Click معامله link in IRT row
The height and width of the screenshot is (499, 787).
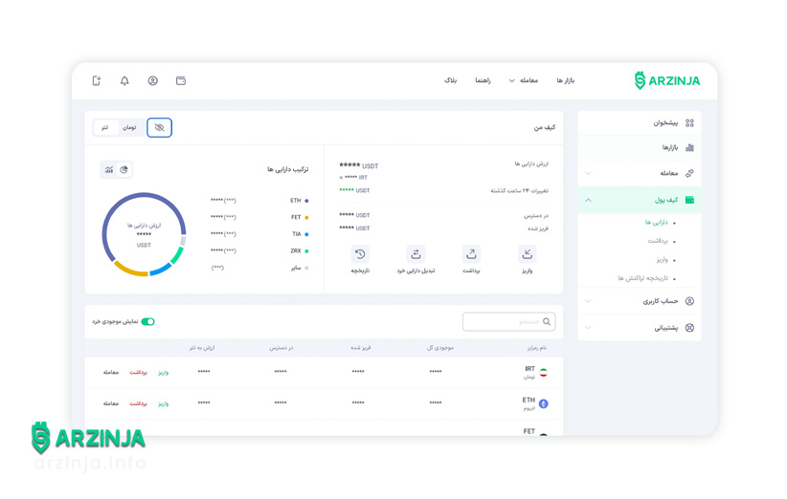(x=110, y=372)
